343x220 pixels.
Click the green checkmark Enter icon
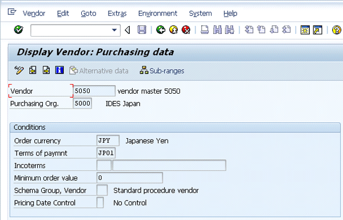[19, 30]
